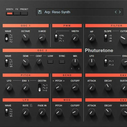Select -12 filter slope option
This screenshot has width=127, height=127.
pos(110,36)
